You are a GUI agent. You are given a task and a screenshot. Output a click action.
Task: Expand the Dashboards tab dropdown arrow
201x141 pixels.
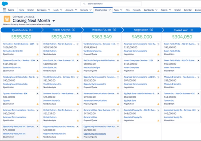(156, 10)
